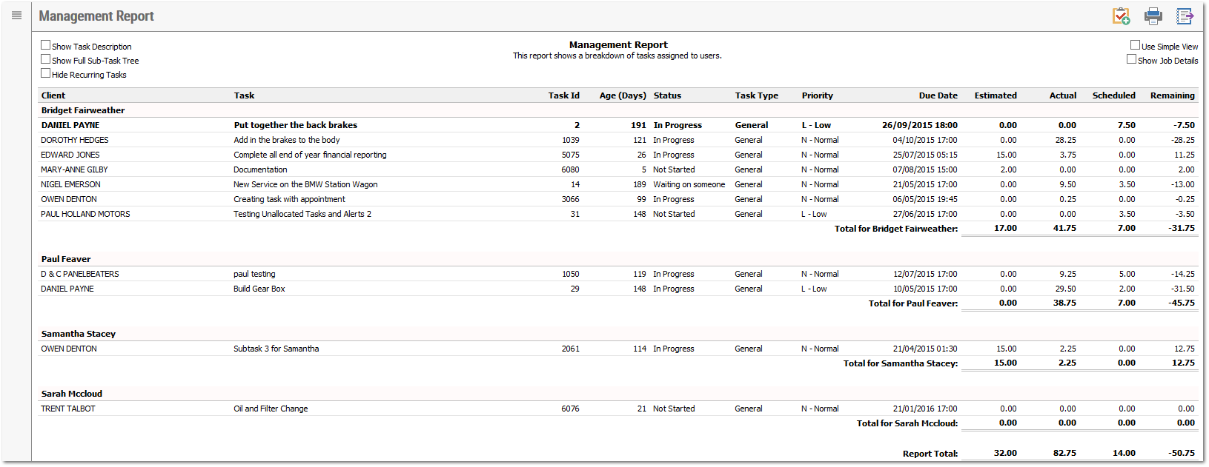This screenshot has width=1209, height=467.
Task: Click the Task Type column header
Action: point(757,95)
